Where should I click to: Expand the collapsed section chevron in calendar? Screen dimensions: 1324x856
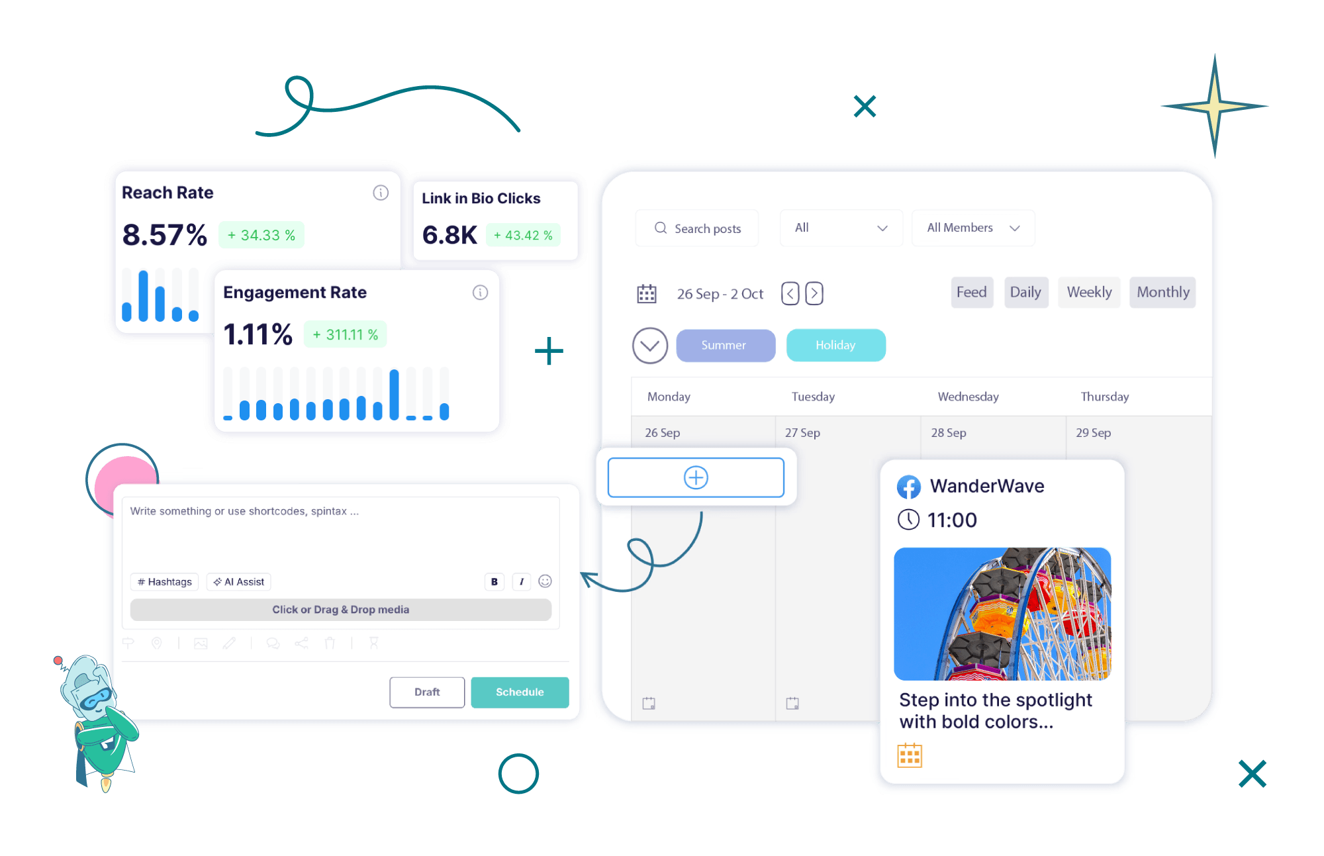pyautogui.click(x=649, y=346)
